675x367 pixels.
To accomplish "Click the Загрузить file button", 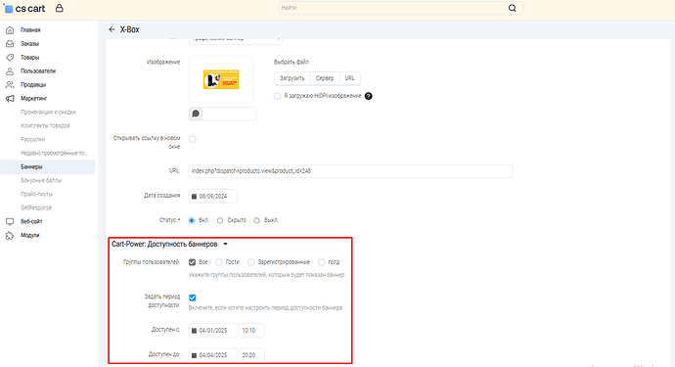I will tap(292, 78).
